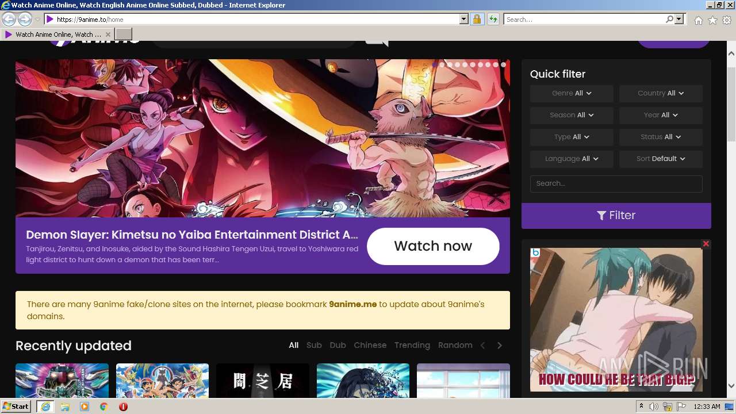
Task: Refresh the page using the green arrows icon
Action: pyautogui.click(x=493, y=19)
